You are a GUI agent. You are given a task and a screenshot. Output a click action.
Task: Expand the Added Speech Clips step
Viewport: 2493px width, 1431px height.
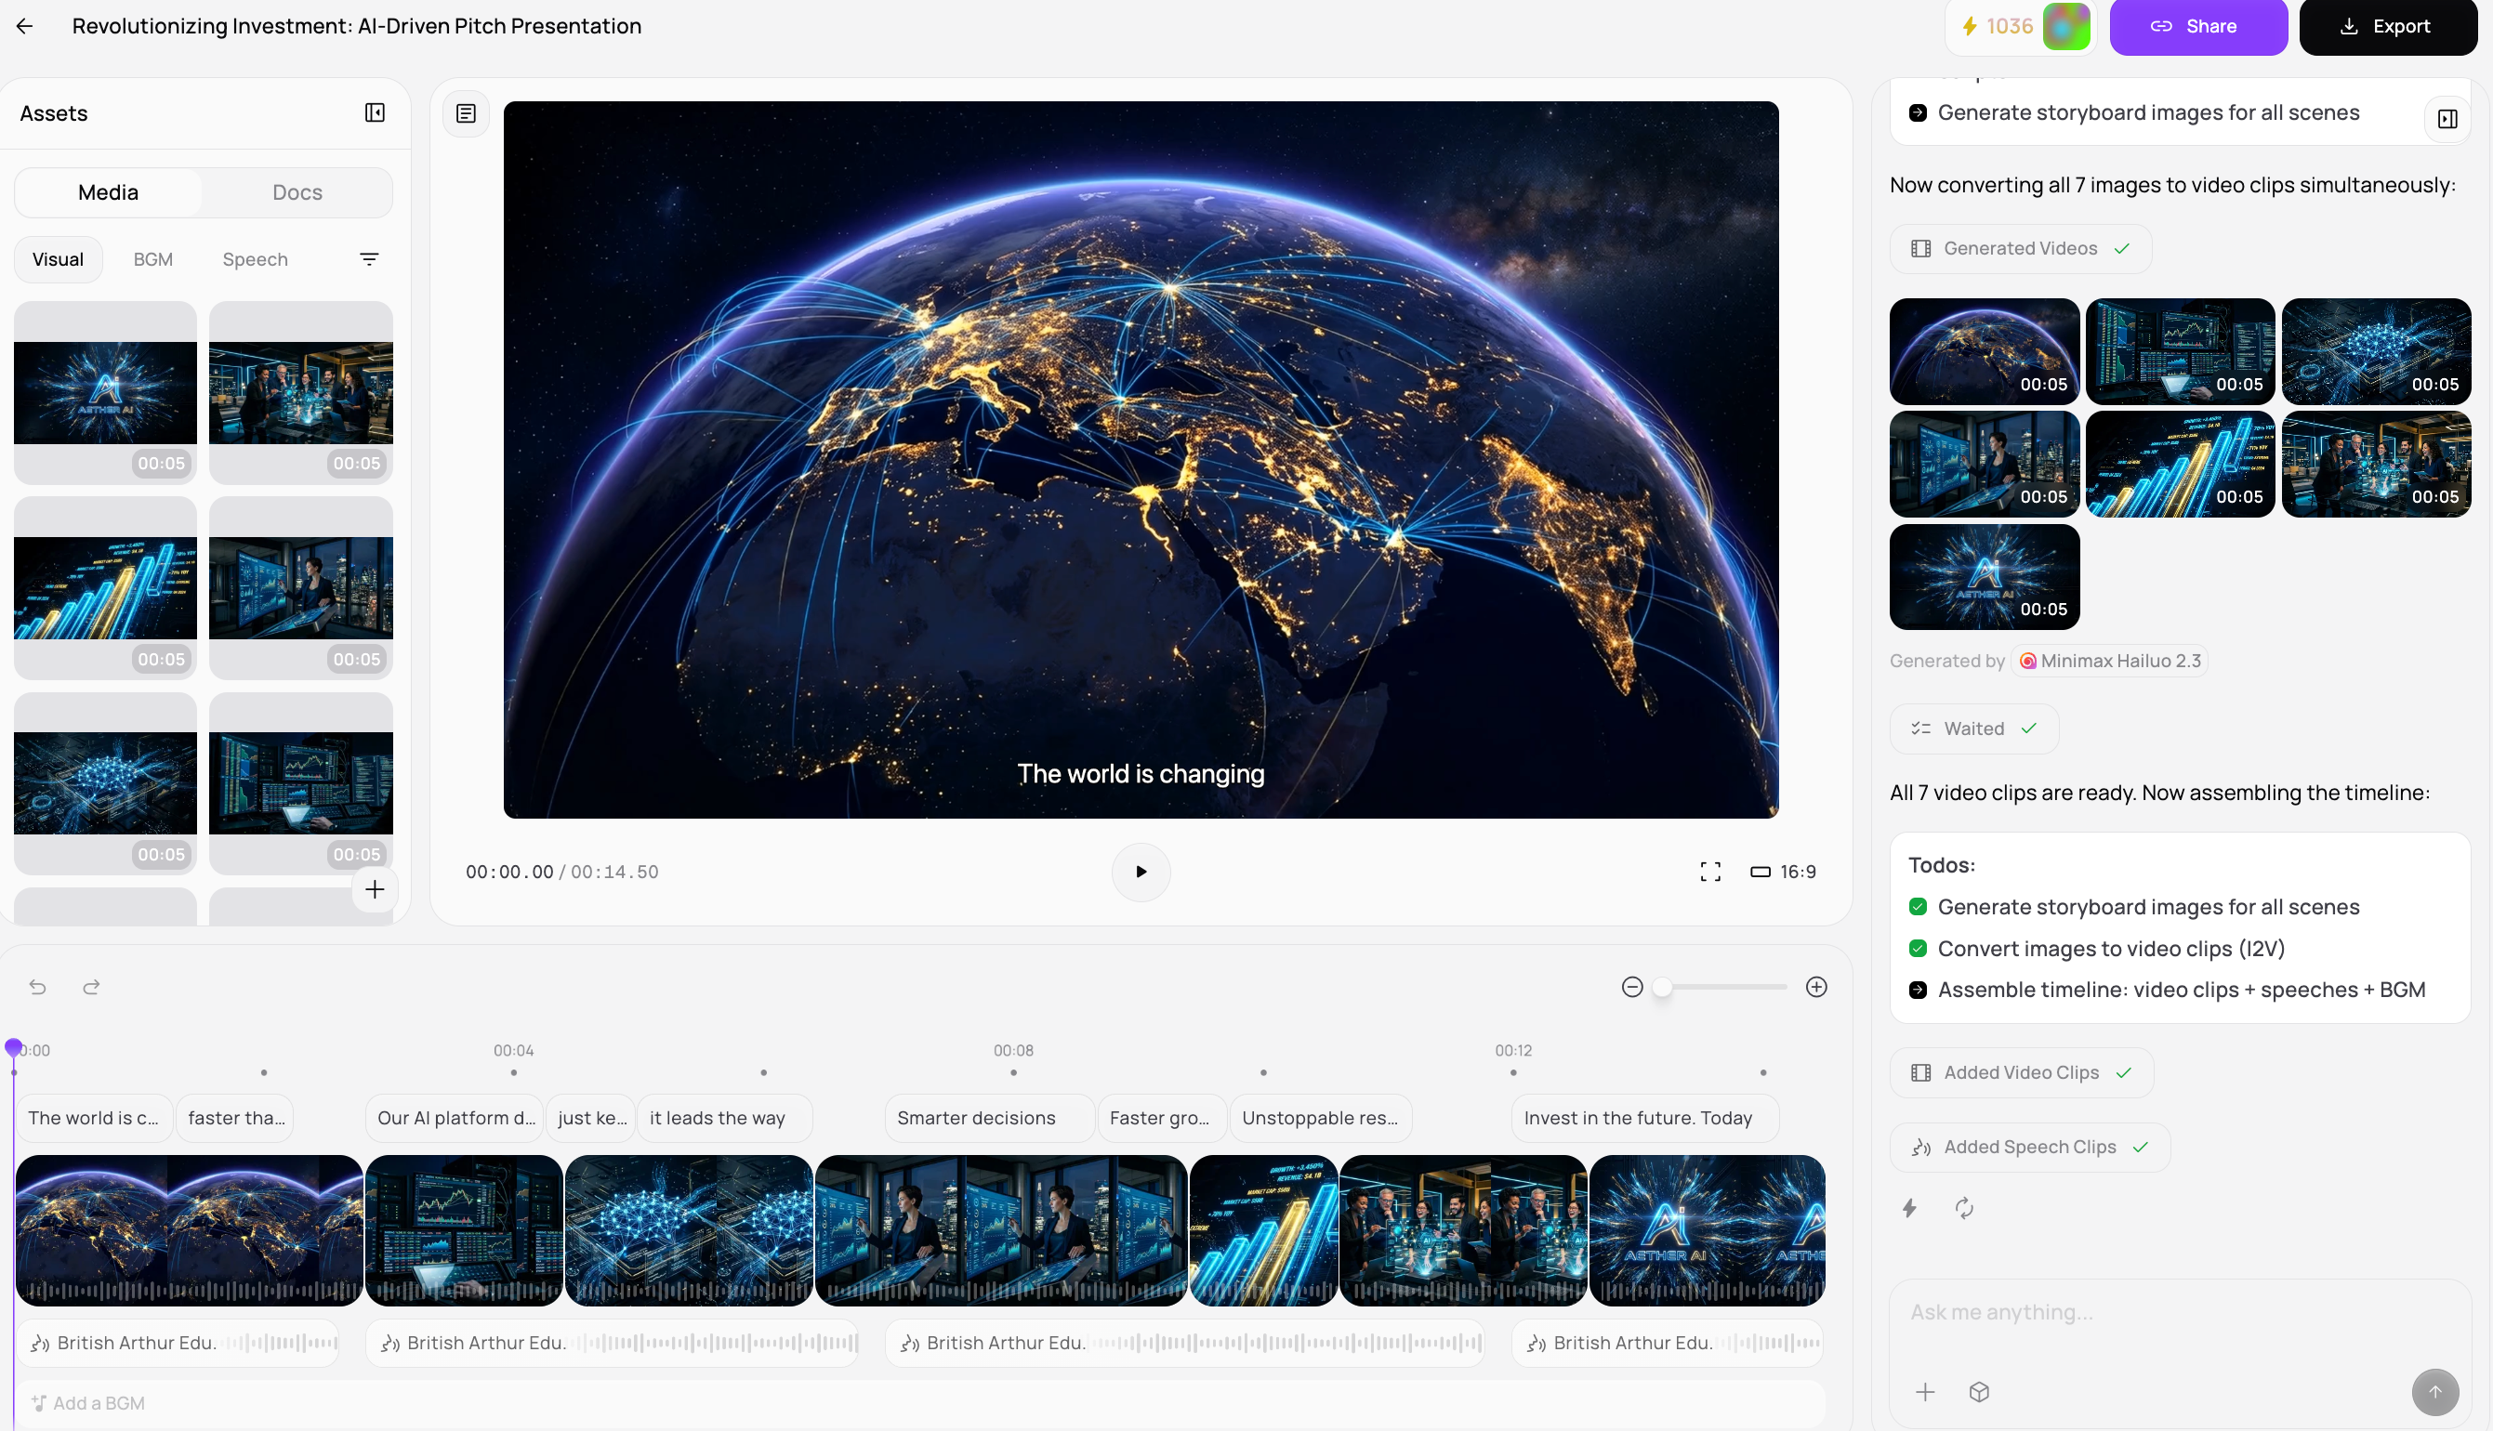coord(2029,1147)
